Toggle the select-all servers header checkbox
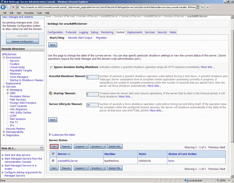The width and height of the screenshot is (234, 183). coord(53,154)
